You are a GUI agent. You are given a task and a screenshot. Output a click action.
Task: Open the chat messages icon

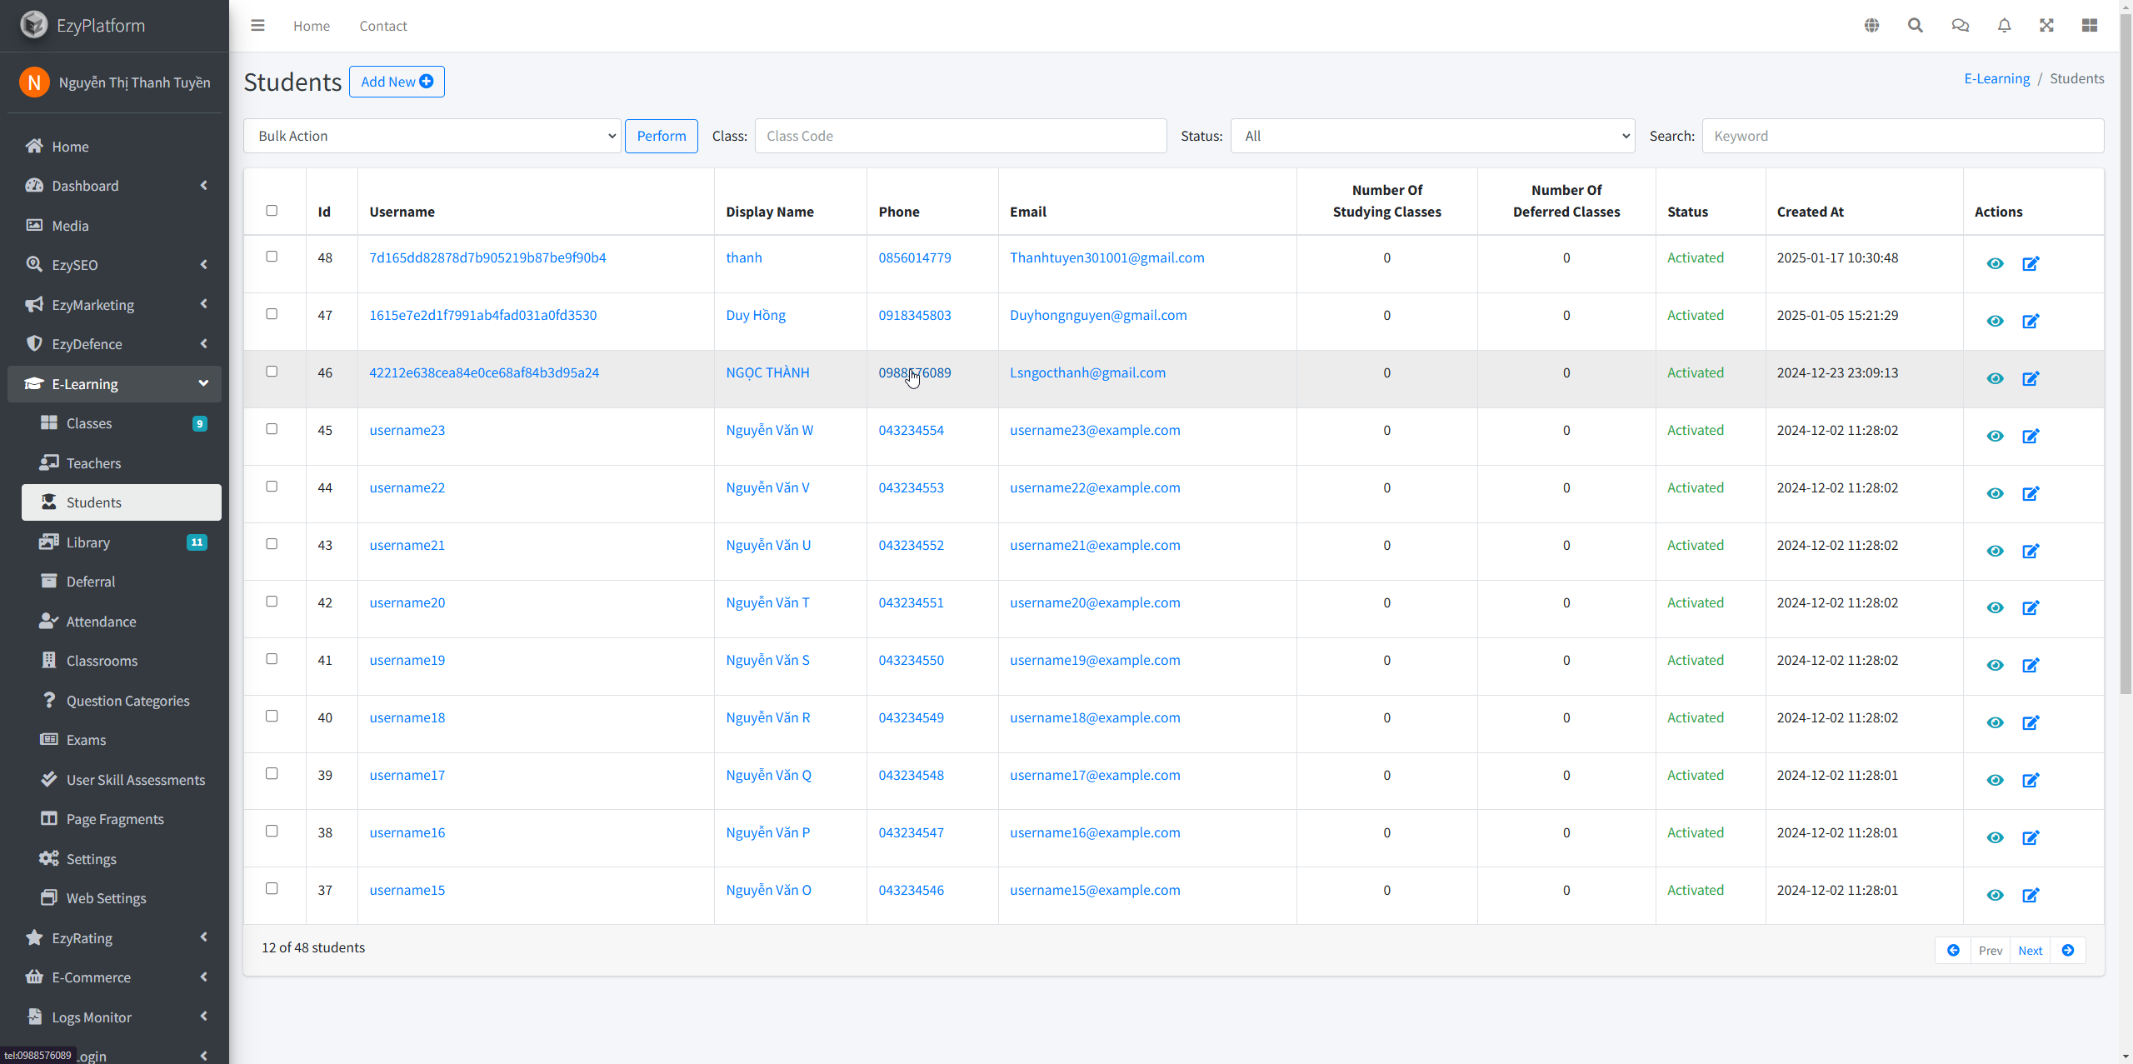[x=1960, y=26]
